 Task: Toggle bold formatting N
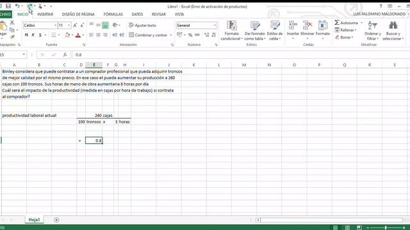(26, 35)
